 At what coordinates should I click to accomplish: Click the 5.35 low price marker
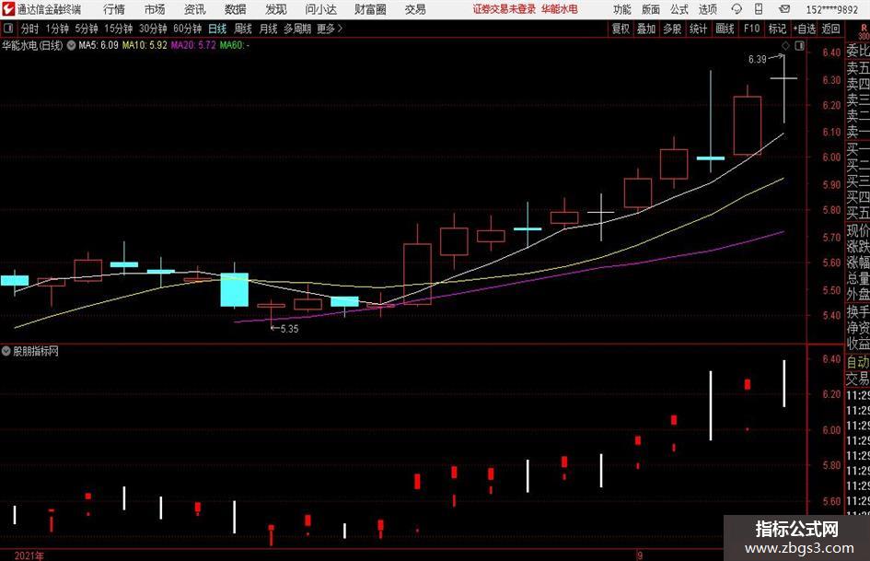point(289,329)
